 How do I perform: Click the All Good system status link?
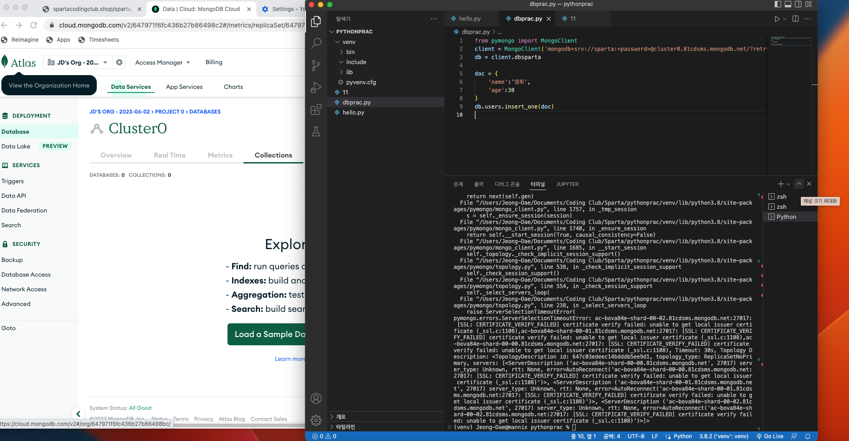coord(140,408)
